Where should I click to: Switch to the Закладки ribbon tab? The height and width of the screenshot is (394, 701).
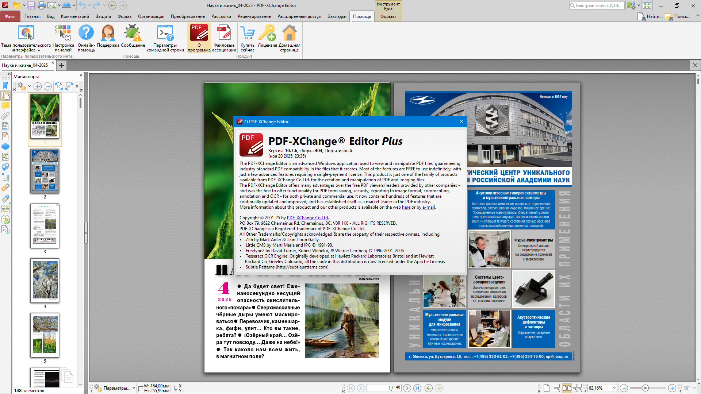(x=337, y=16)
